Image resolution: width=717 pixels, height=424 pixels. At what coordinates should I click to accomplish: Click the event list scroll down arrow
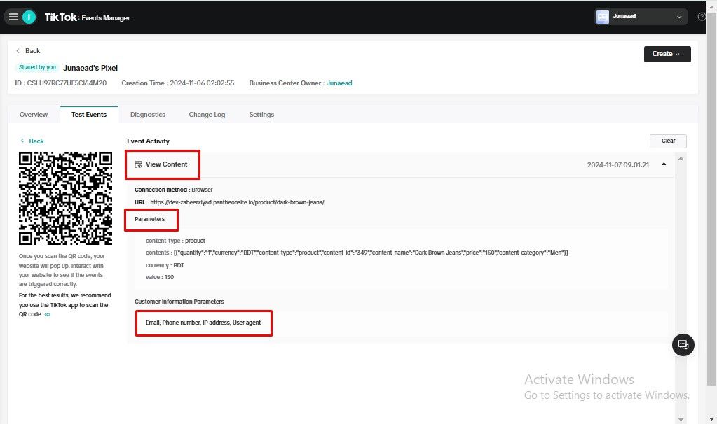(681, 419)
